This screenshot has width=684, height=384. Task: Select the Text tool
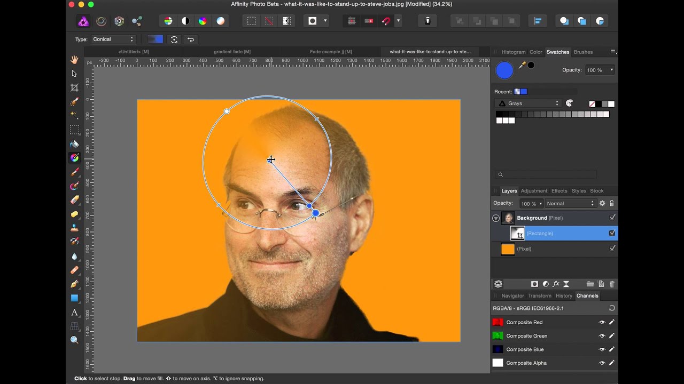point(74,312)
